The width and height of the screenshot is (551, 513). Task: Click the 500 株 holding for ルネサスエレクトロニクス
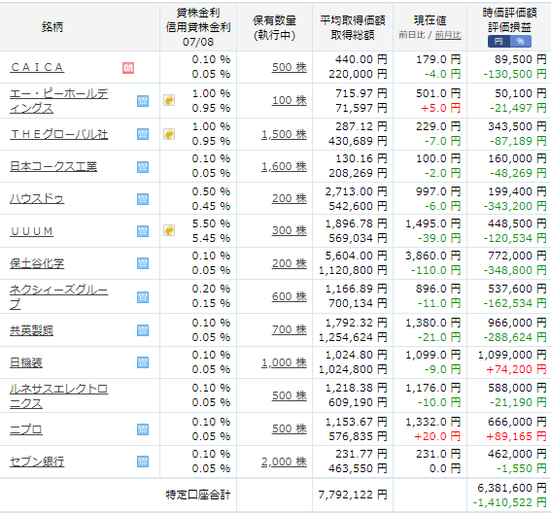(290, 395)
